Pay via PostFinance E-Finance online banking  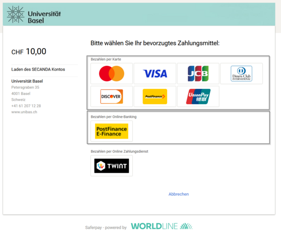pos(111,131)
